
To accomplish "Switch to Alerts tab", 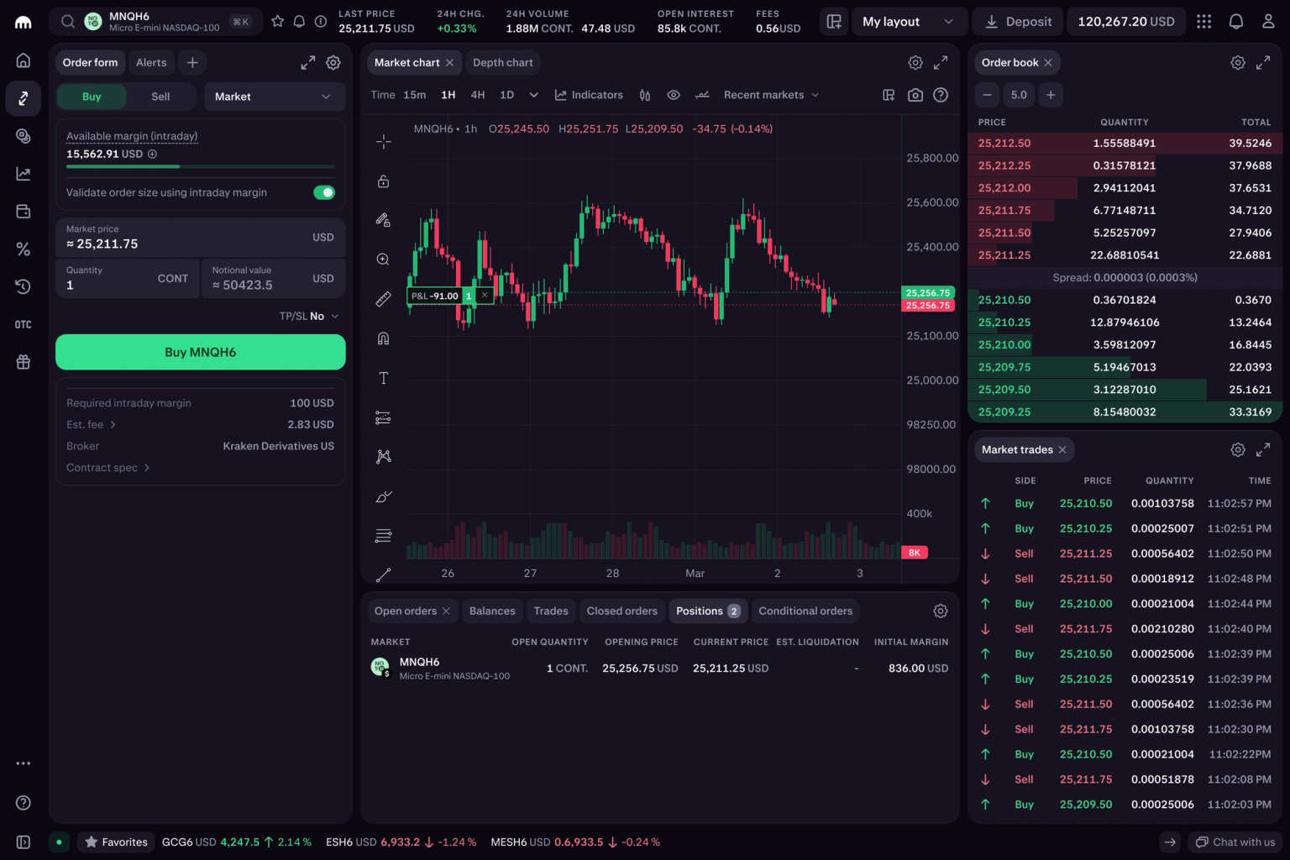I will point(151,62).
